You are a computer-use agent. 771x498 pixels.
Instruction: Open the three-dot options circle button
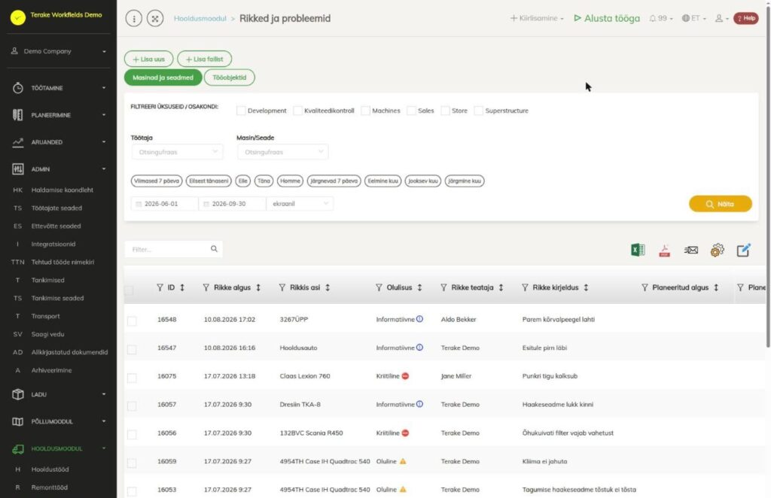[134, 19]
